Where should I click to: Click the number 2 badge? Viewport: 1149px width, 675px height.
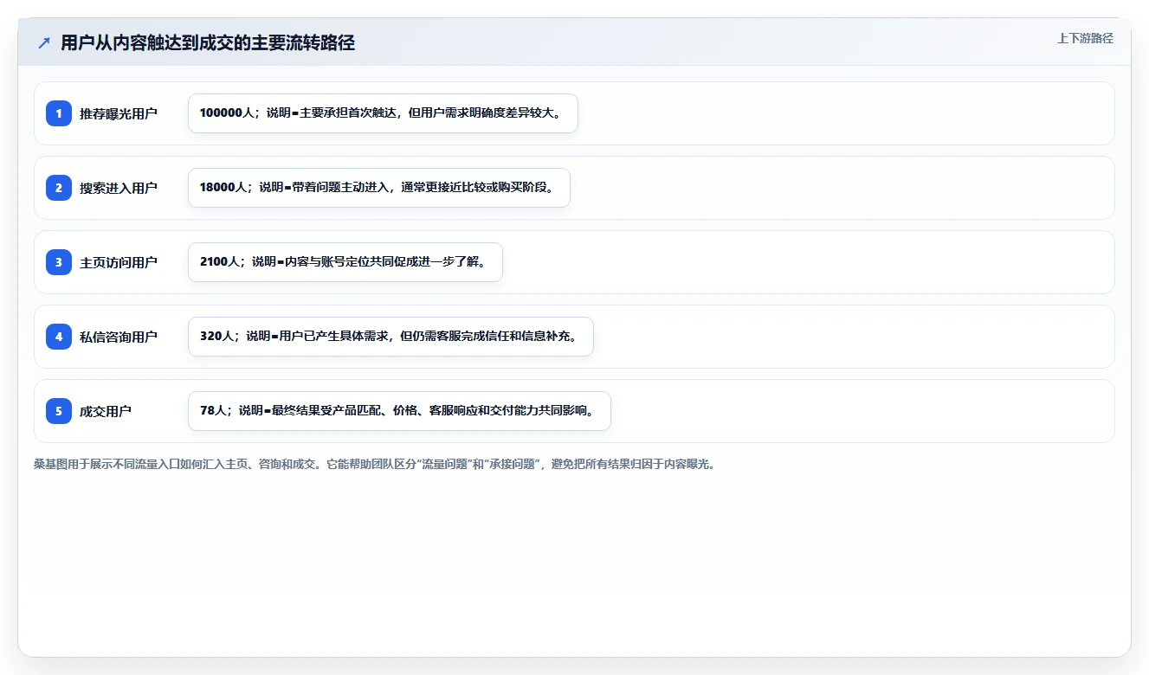point(59,188)
